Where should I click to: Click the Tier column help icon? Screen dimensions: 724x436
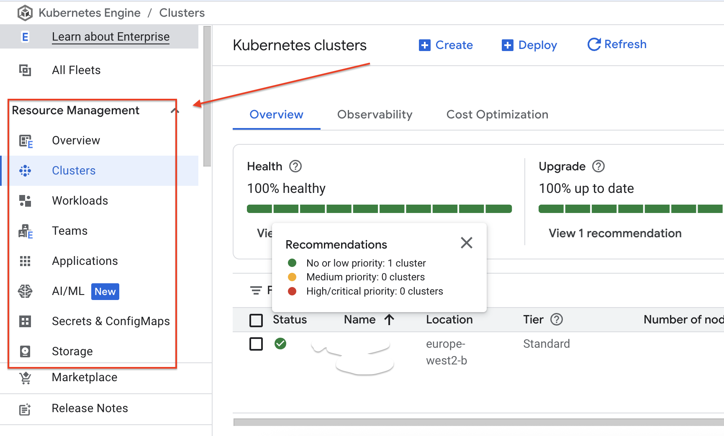[557, 320]
